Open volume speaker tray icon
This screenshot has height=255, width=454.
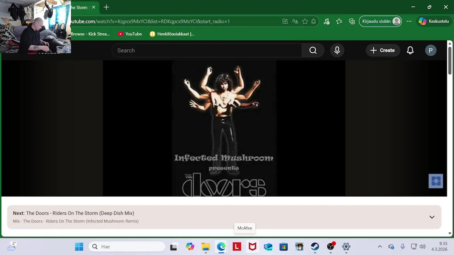422,246
